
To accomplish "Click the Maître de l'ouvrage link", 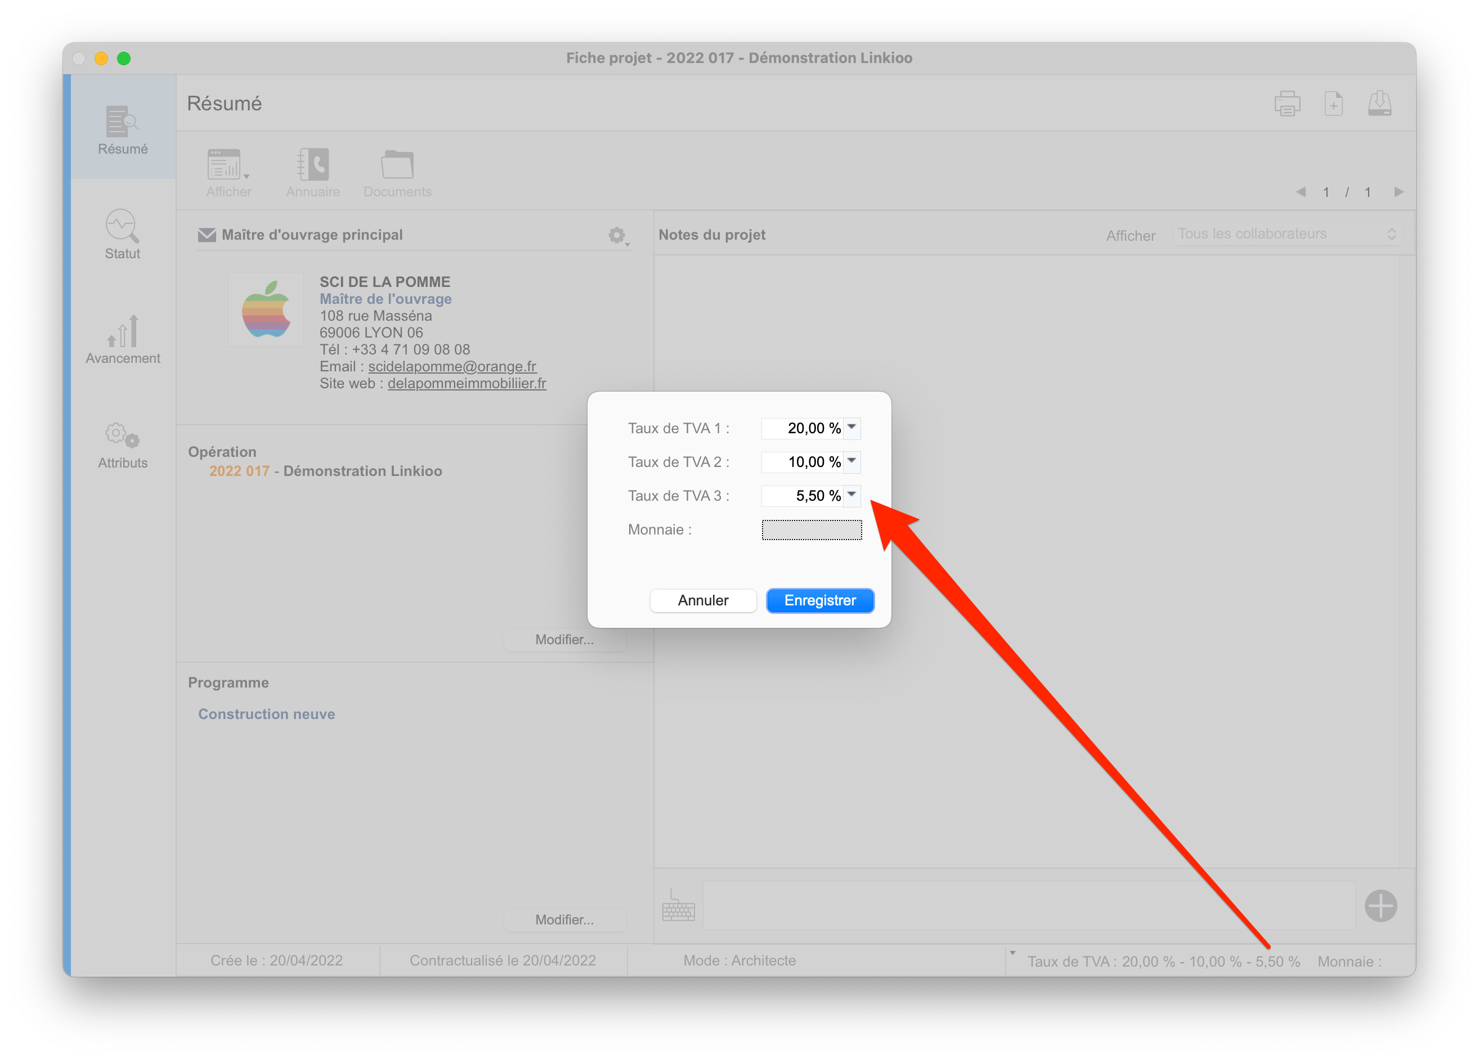I will pyautogui.click(x=386, y=299).
